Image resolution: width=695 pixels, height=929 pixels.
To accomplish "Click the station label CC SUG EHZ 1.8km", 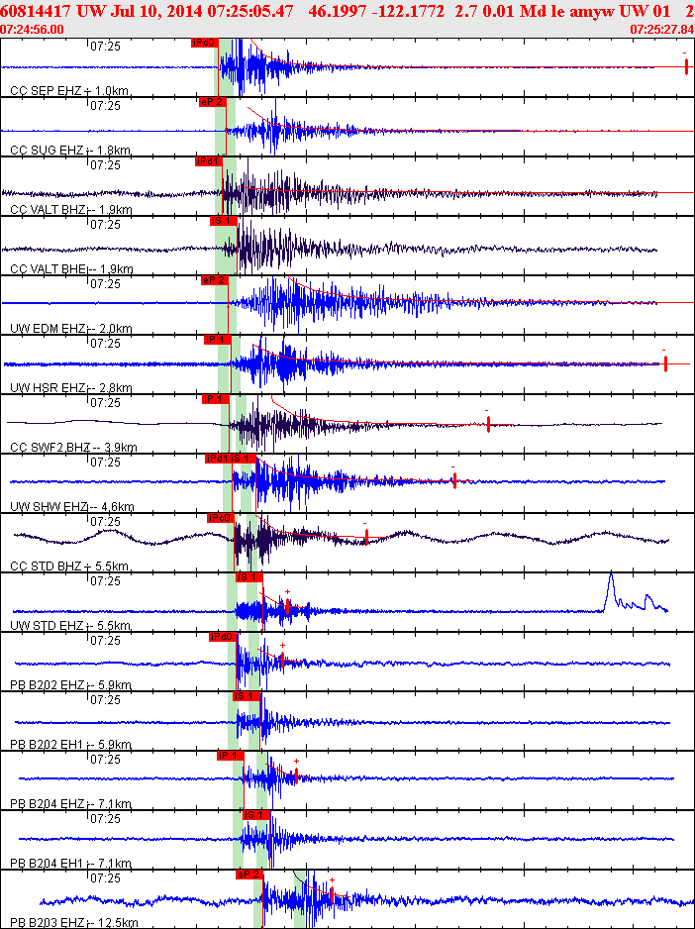I will (71, 151).
